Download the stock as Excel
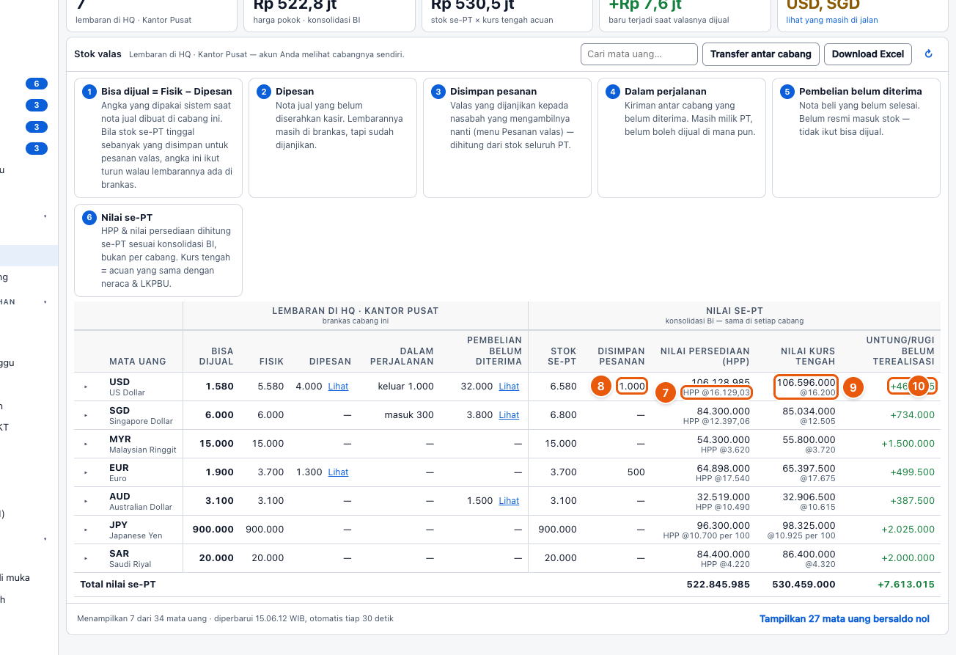The width and height of the screenshot is (956, 655). (868, 54)
